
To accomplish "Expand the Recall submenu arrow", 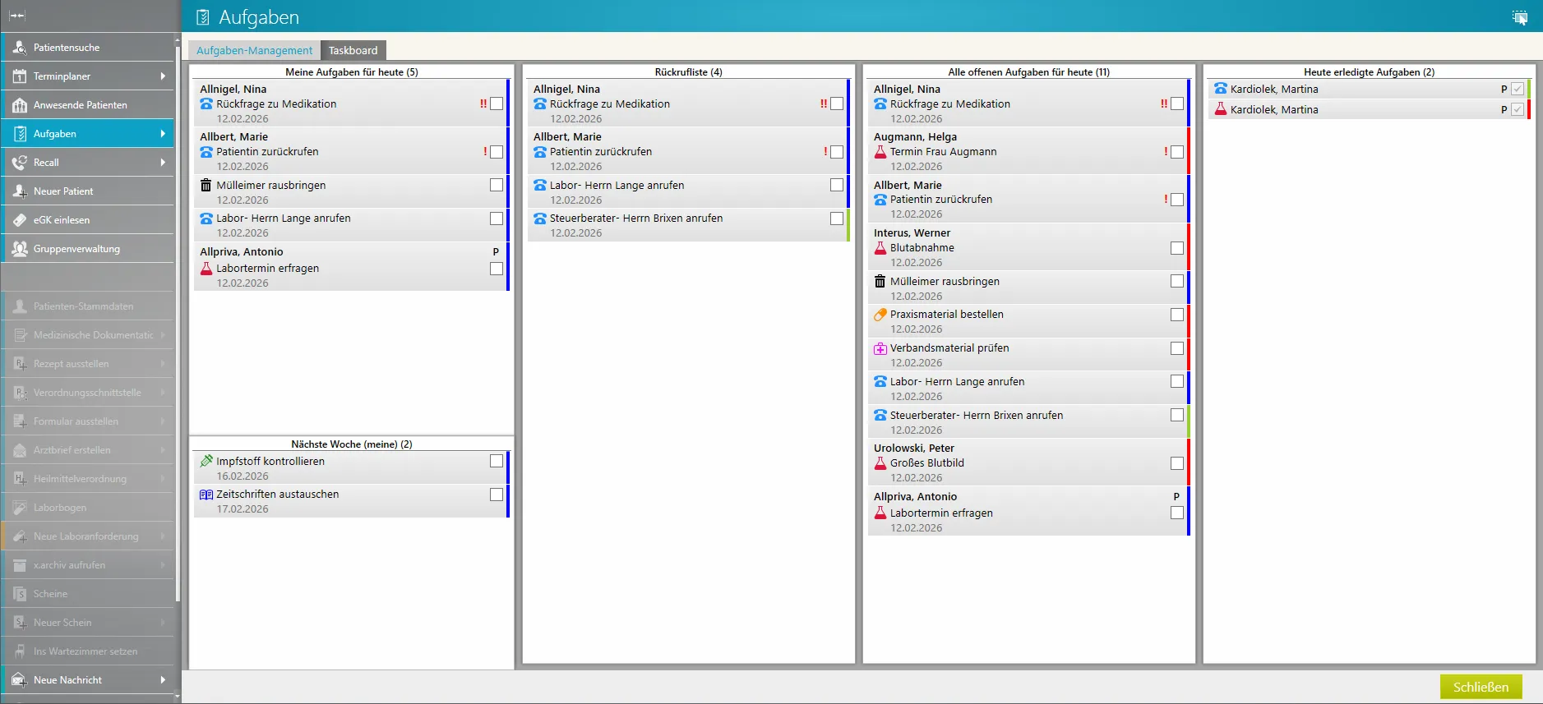I will tap(163, 163).
